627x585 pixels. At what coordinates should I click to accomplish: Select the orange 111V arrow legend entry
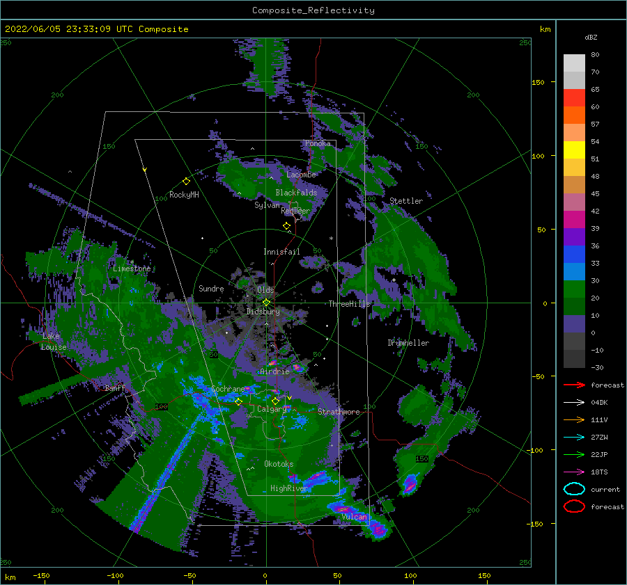[574, 419]
